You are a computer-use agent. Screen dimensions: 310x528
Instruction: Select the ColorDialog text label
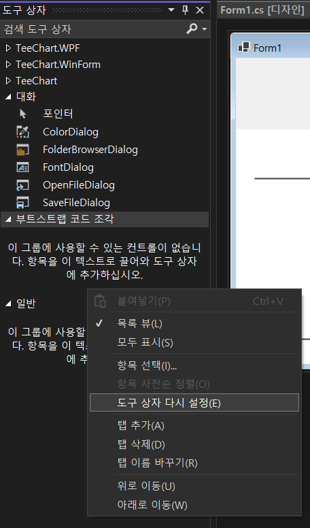[x=70, y=132]
